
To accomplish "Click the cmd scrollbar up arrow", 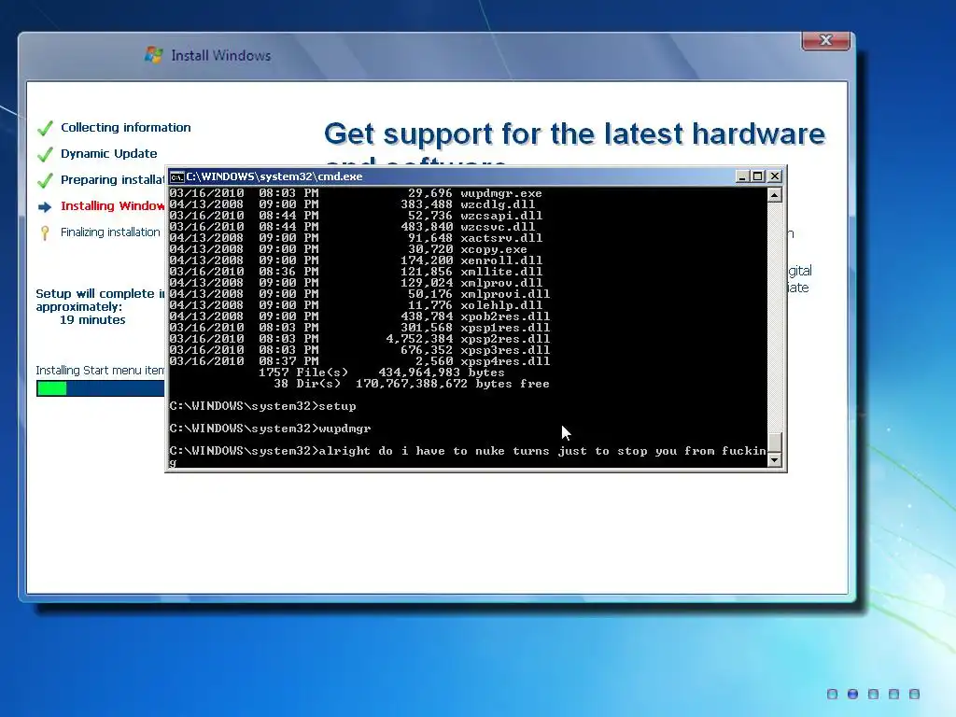I will click(774, 195).
